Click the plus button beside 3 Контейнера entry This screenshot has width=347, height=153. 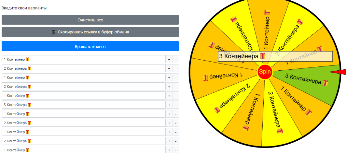tap(169, 105)
